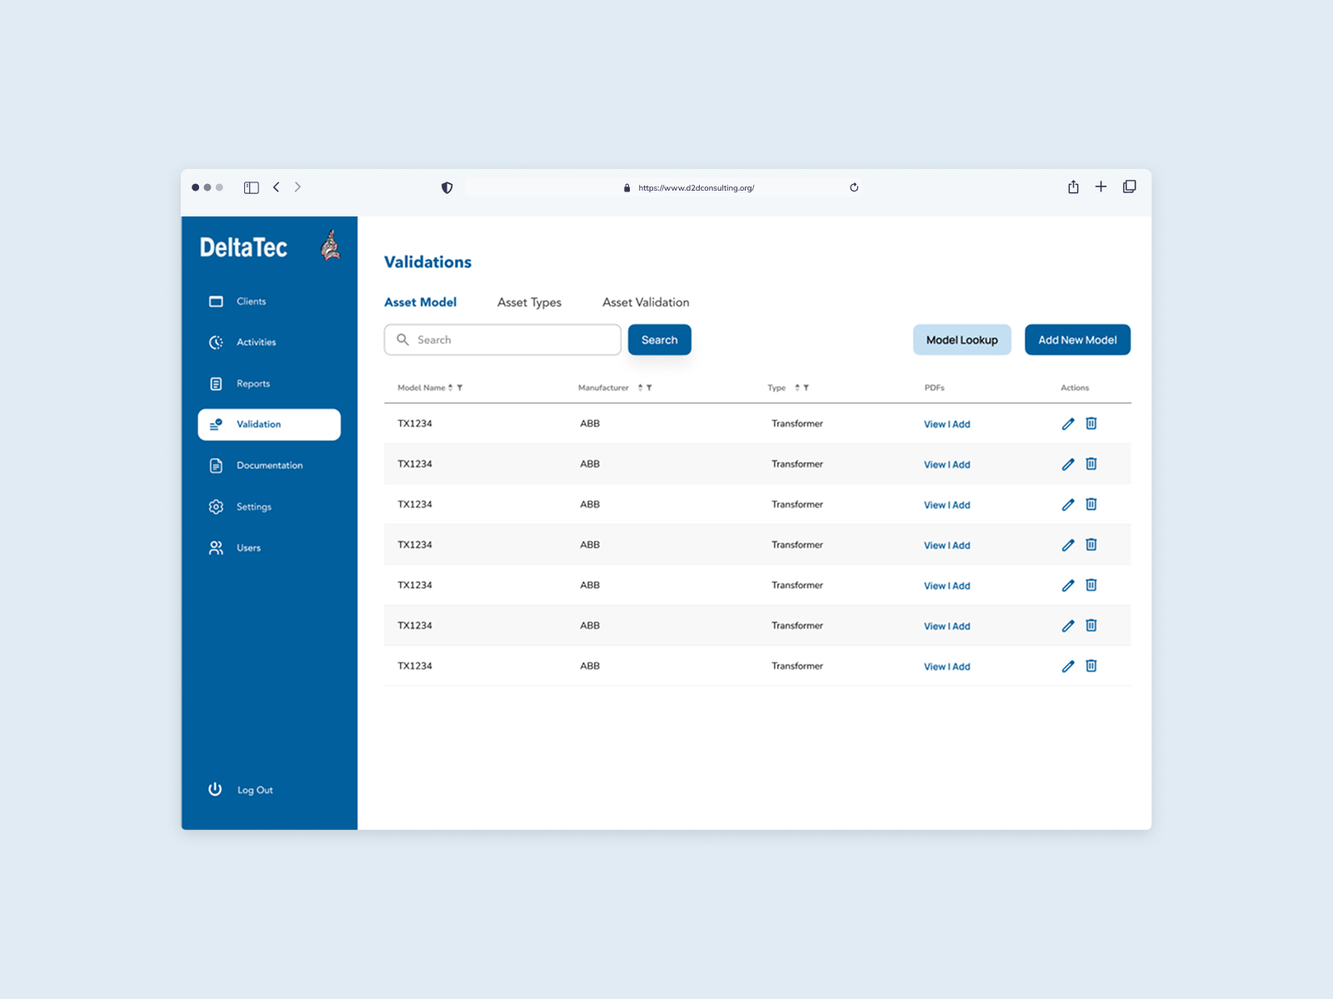Open the Asset Validation tab
This screenshot has height=999, width=1333.
646,302
